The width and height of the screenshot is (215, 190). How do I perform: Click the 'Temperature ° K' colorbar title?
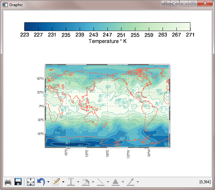coord(107,41)
